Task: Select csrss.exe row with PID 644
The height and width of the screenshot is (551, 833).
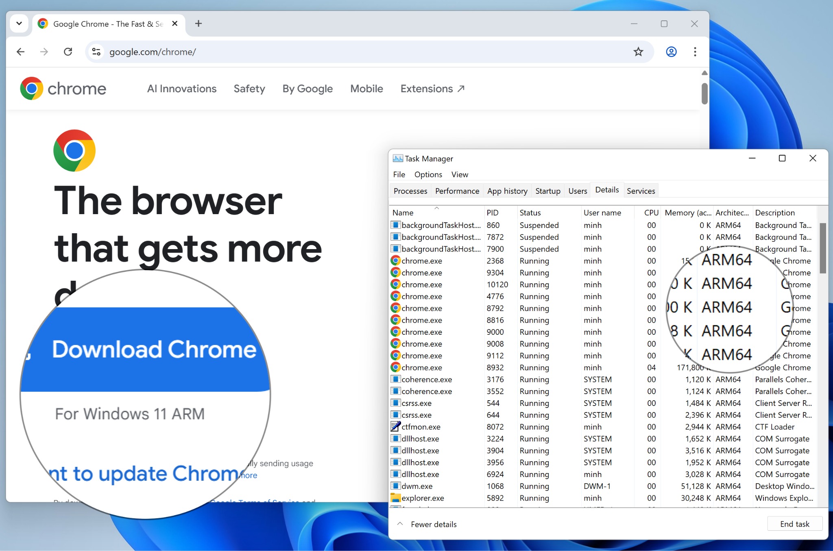Action: (603, 415)
